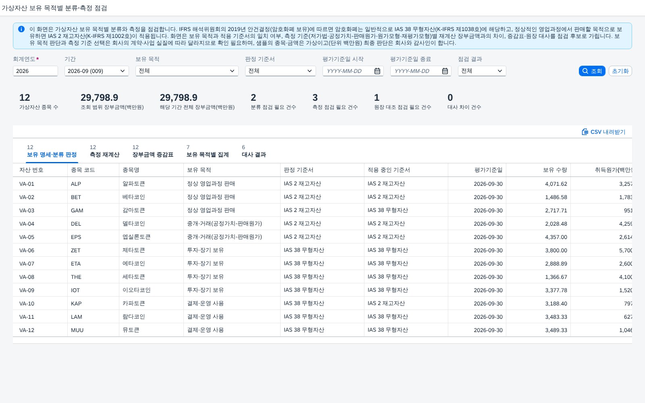The height and width of the screenshot is (403, 645).
Task: Select the 보유 명세·분류 판정 tab
Action: pyautogui.click(x=52, y=151)
